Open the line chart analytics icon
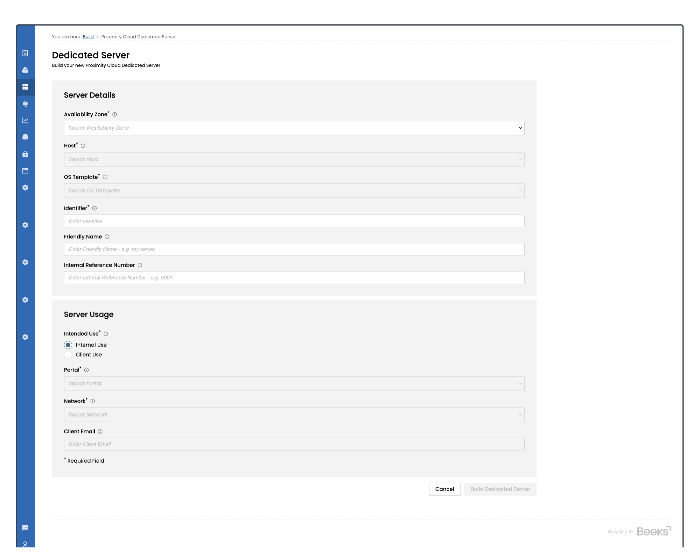The image size is (700, 560). tap(25, 120)
